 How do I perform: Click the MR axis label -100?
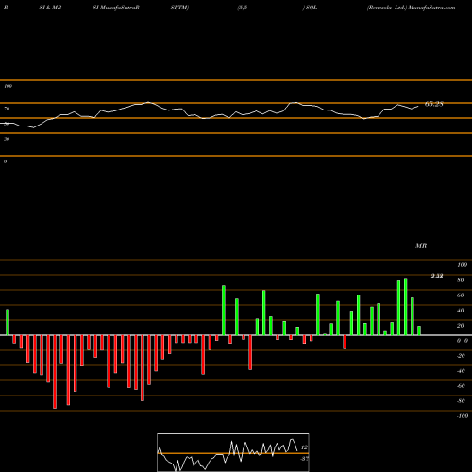pyautogui.click(x=462, y=416)
